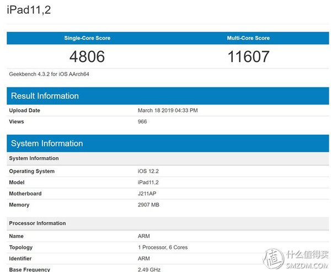Click the upload date March 18 2019 value
Screen dimensions: 331x272
[167, 110]
